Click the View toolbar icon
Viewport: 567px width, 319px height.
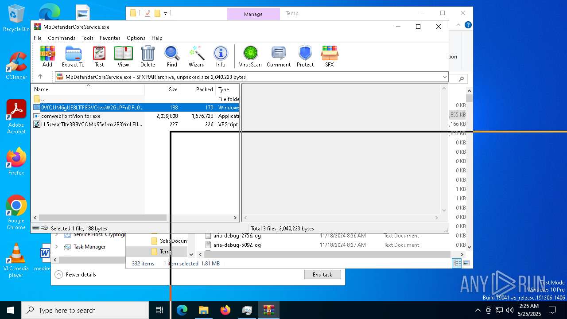click(123, 56)
